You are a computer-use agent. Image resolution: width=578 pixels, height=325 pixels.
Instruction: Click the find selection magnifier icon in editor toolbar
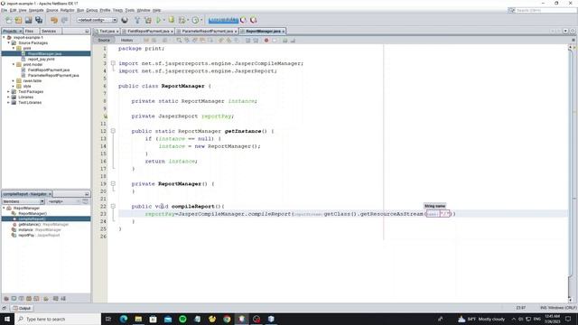click(x=179, y=40)
